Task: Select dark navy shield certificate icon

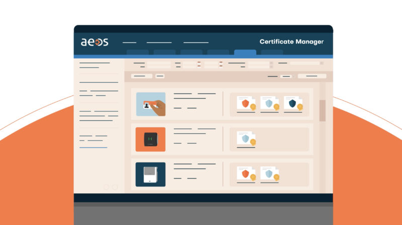Action: click(293, 103)
